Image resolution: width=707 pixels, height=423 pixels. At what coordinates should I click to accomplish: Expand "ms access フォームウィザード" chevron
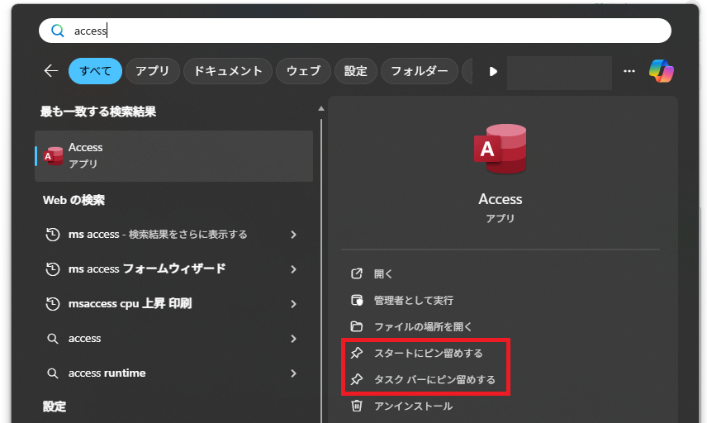pos(293,269)
